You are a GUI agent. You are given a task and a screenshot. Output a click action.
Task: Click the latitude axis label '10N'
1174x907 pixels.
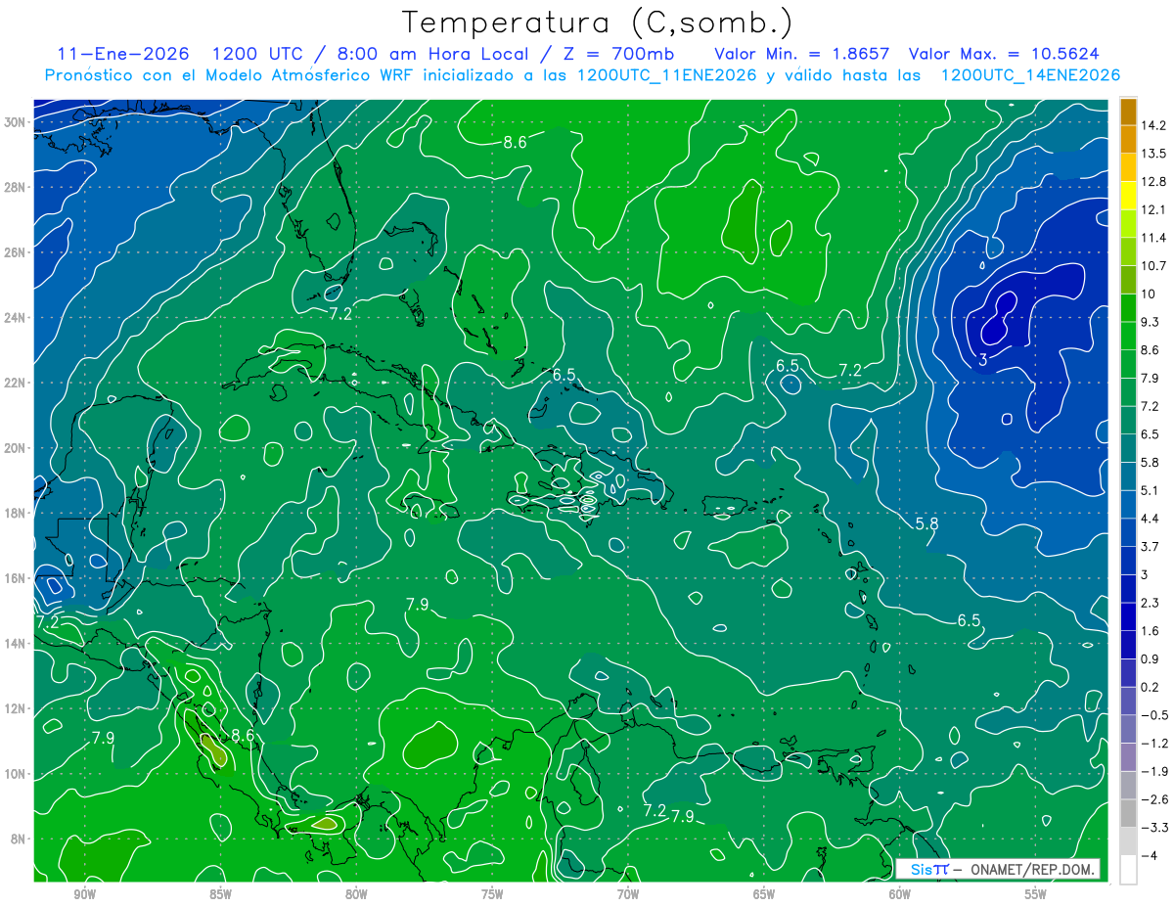click(x=16, y=774)
